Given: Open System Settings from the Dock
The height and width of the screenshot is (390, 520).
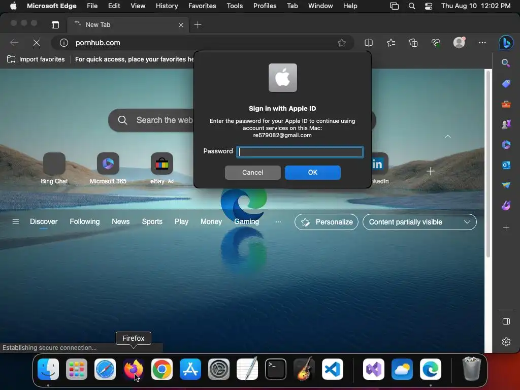Looking at the screenshot, I should click(218, 369).
